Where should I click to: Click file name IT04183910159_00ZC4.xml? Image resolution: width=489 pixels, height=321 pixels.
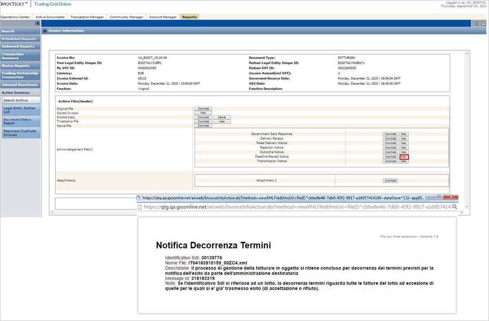click(x=218, y=263)
